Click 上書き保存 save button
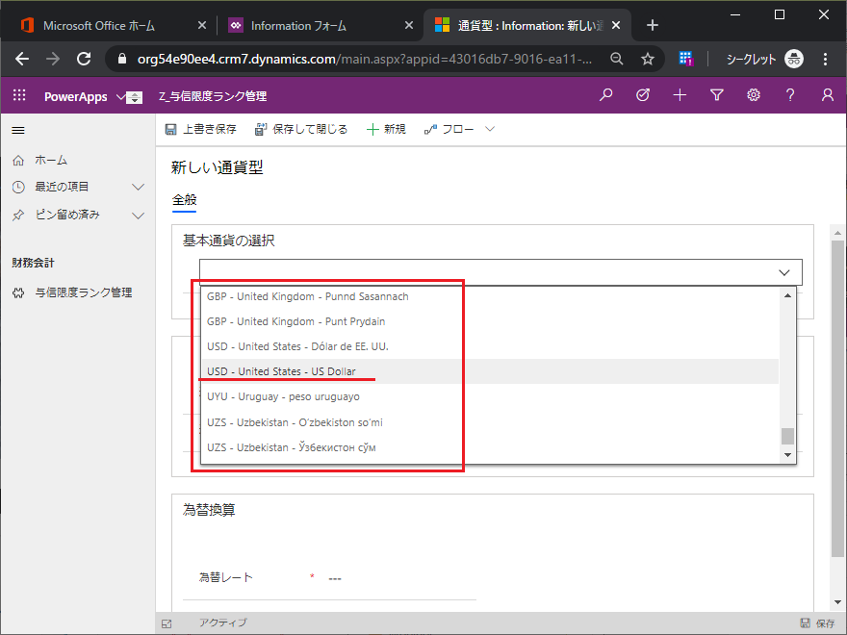 click(201, 129)
